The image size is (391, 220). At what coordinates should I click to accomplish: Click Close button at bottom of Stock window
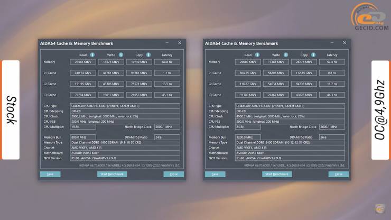coord(173,175)
